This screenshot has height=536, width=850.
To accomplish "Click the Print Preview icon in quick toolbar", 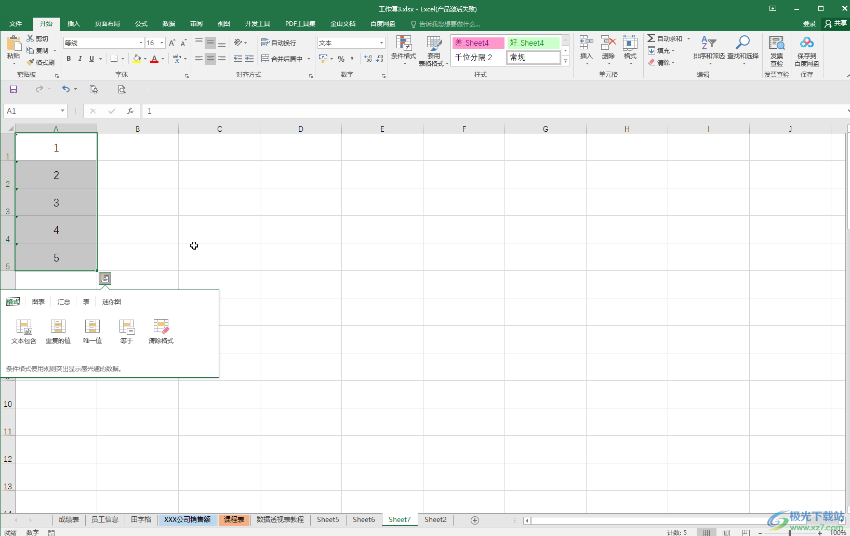I will click(122, 89).
